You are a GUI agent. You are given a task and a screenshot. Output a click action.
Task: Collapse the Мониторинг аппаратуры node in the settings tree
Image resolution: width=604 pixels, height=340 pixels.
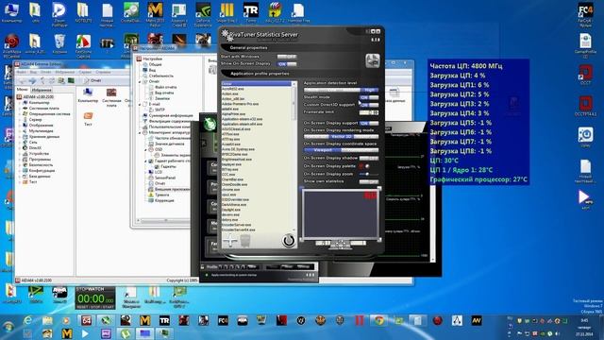point(141,132)
